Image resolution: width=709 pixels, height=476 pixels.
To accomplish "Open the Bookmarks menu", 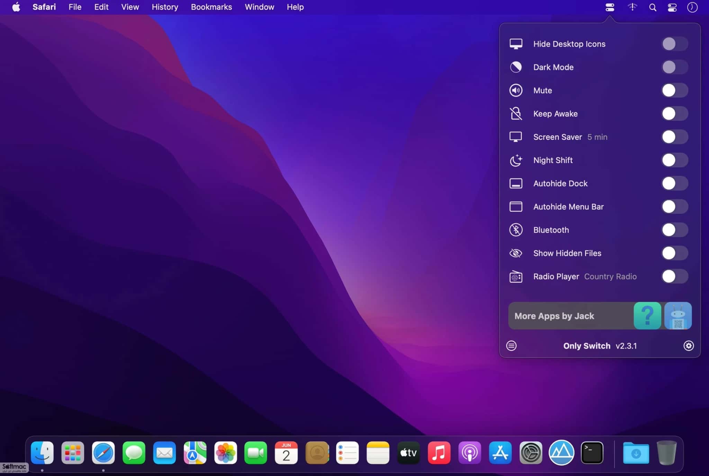I will (x=211, y=7).
